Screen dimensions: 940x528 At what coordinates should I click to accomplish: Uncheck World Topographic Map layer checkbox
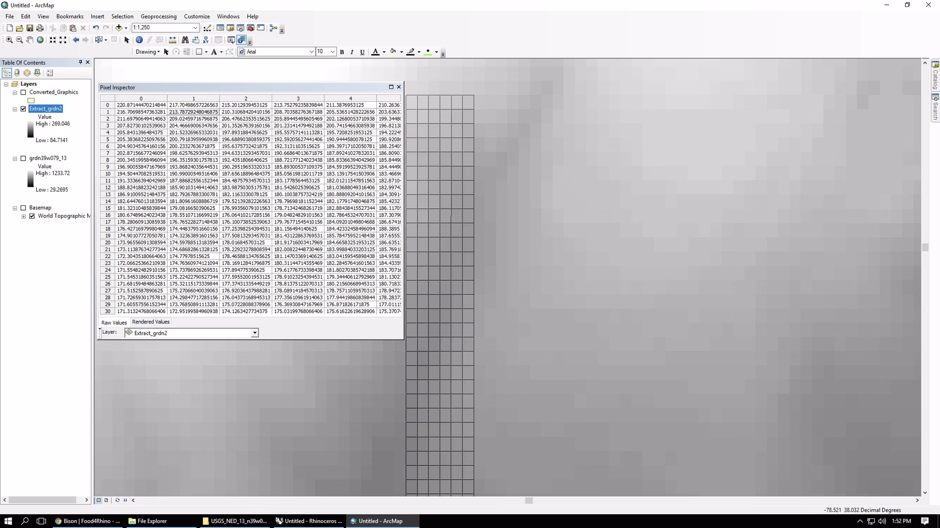click(x=32, y=216)
